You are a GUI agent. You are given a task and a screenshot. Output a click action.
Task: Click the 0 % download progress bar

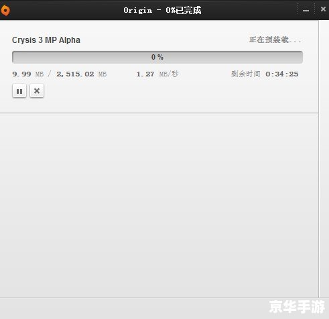click(157, 57)
